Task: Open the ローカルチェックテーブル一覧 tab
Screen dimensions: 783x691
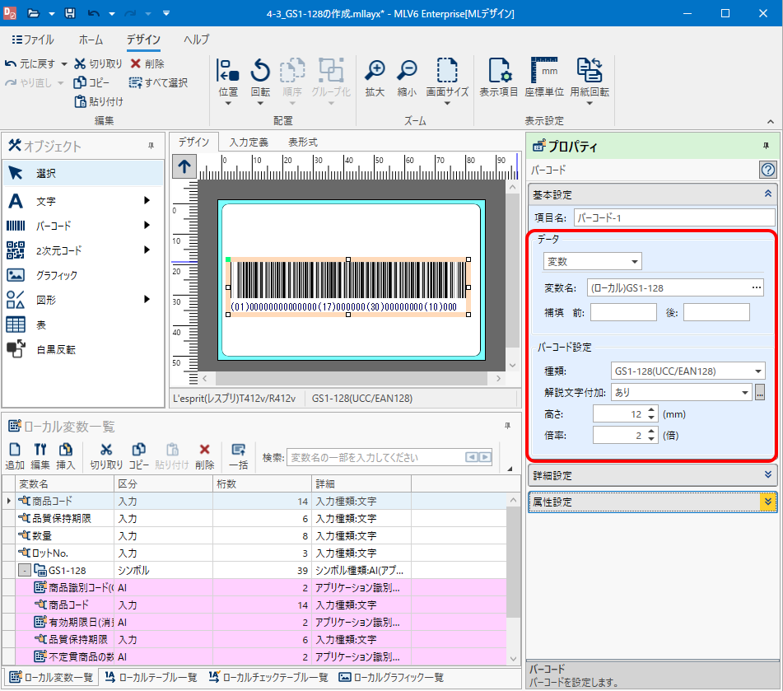Action: 268,678
